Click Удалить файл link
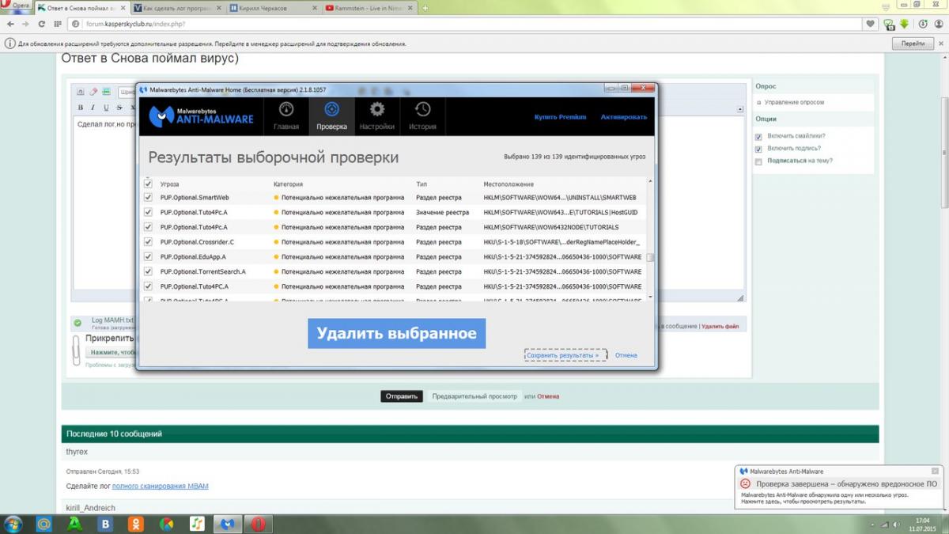 coord(720,326)
